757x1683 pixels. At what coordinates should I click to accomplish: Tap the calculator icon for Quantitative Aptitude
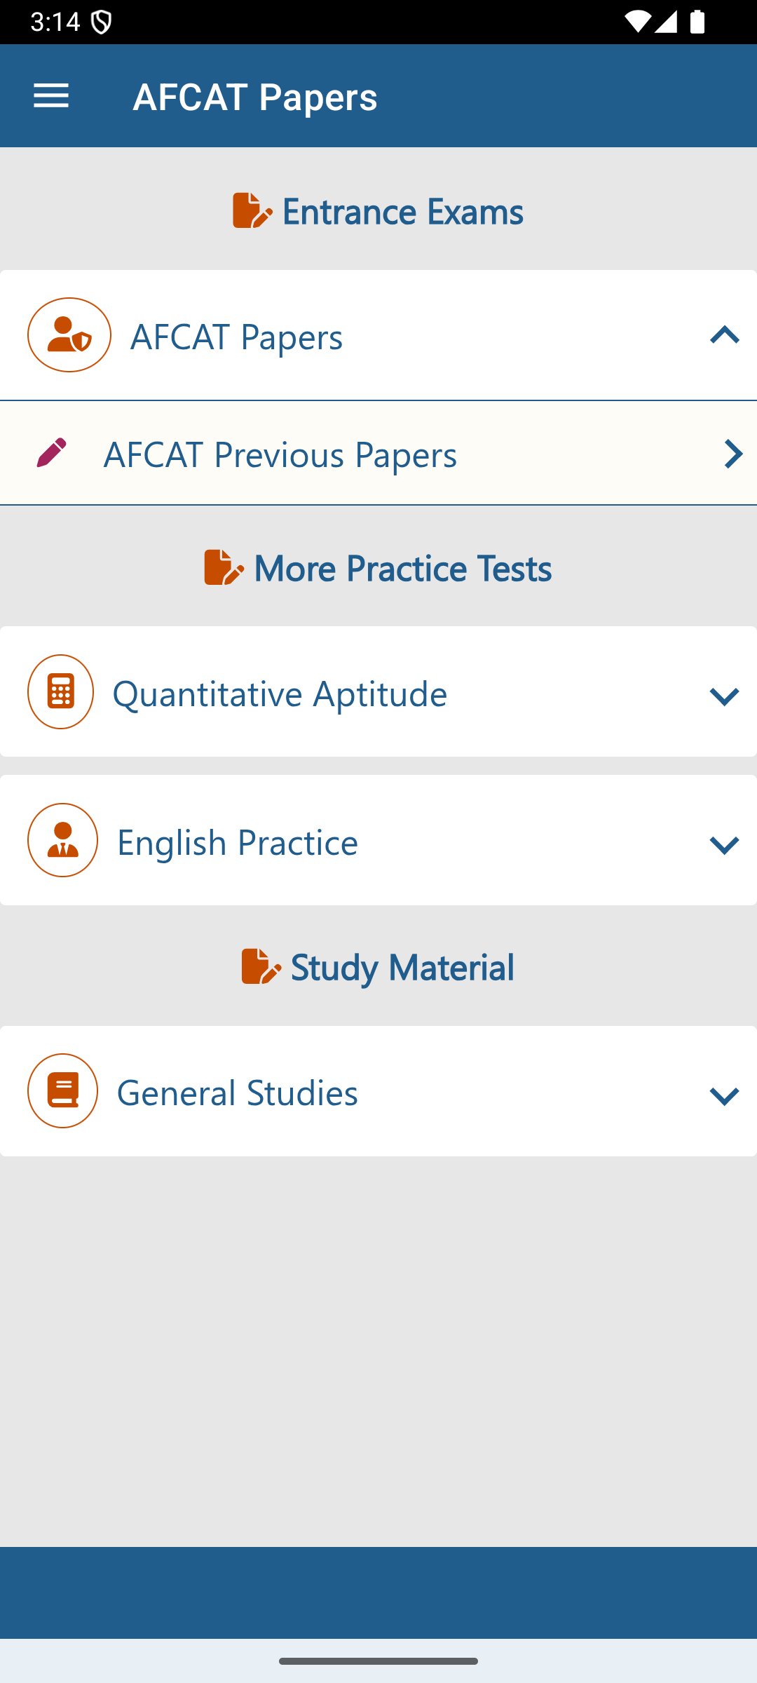pos(61,692)
